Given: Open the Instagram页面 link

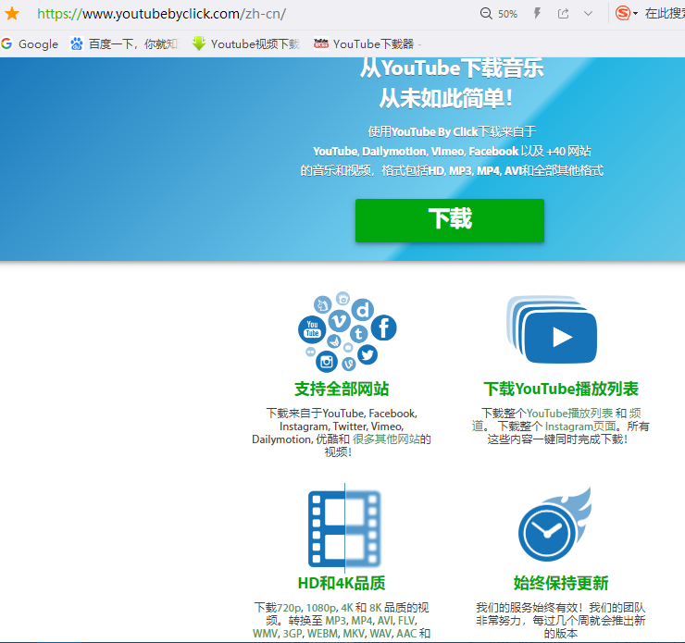Looking at the screenshot, I should click(580, 427).
